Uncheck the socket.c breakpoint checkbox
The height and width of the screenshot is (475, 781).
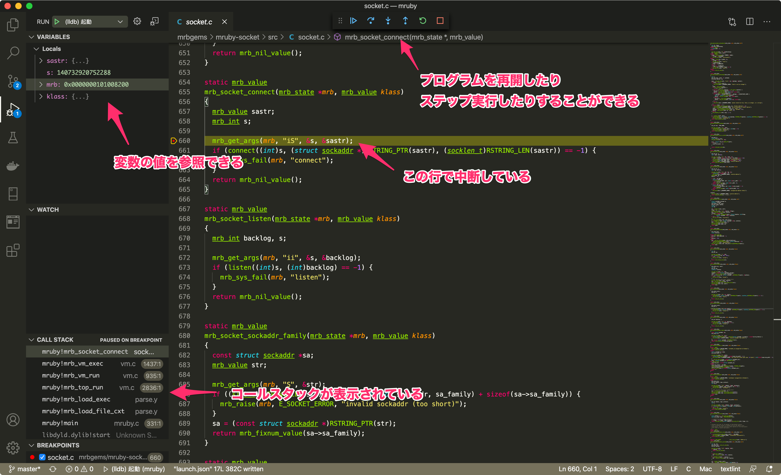point(42,457)
